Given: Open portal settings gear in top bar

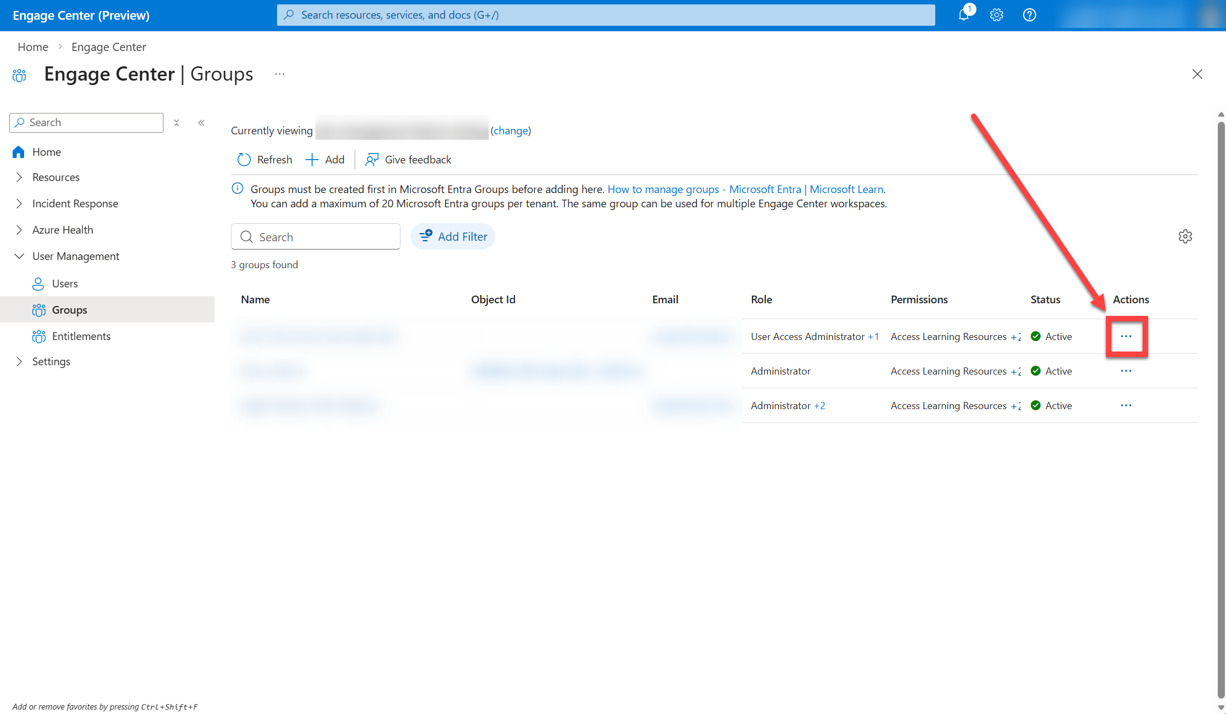Looking at the screenshot, I should [997, 15].
